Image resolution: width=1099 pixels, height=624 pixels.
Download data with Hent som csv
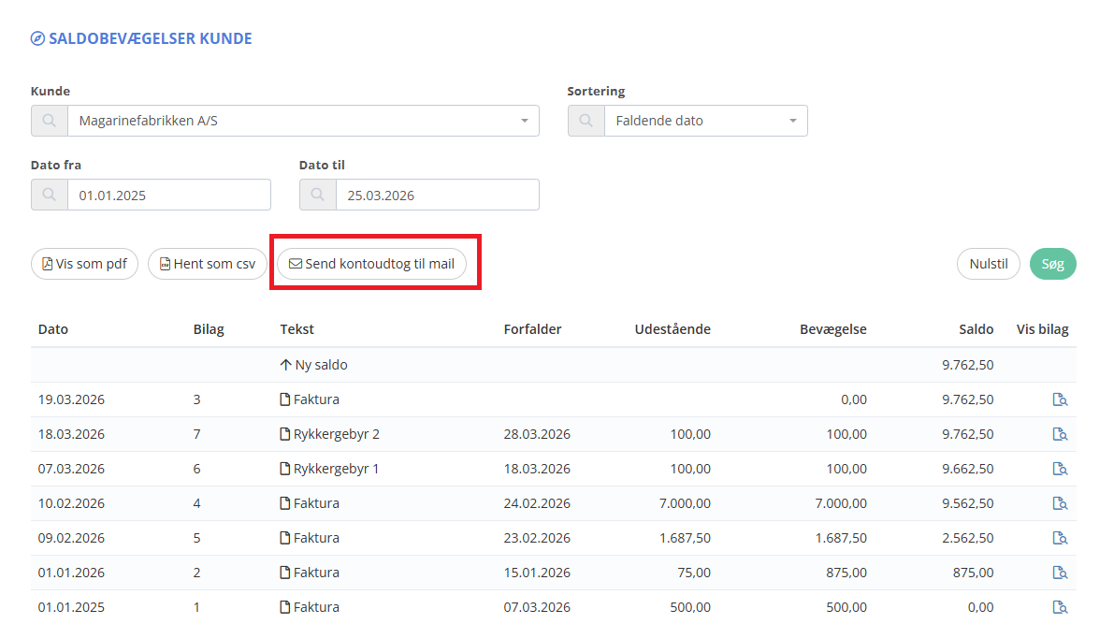tap(208, 264)
